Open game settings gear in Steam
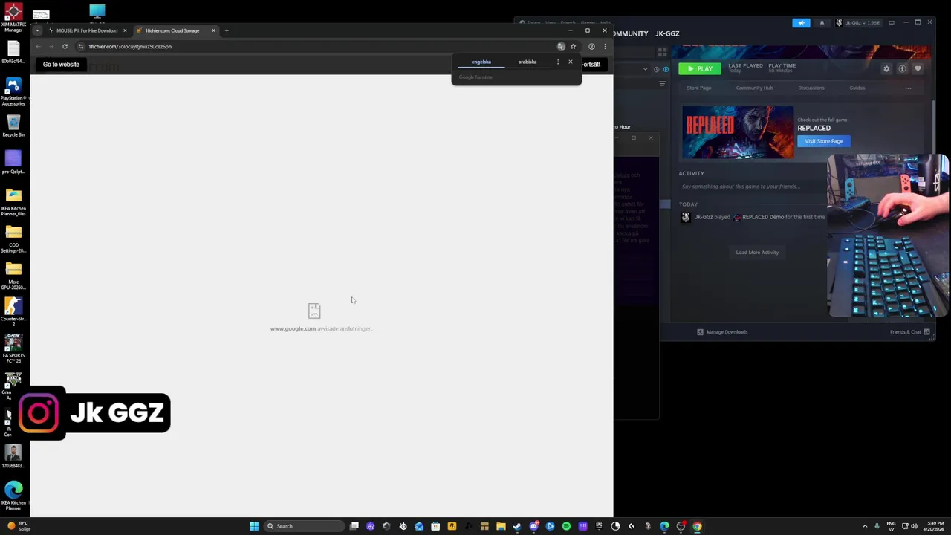The width and height of the screenshot is (951, 535). pyautogui.click(x=886, y=68)
